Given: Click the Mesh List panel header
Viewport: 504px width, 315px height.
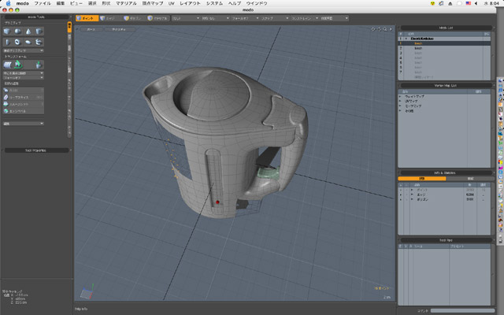Looking at the screenshot, I should pos(446,28).
